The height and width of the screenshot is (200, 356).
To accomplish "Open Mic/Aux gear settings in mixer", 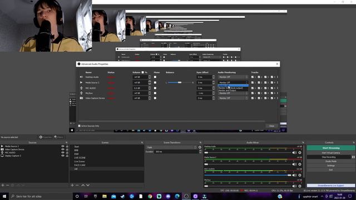I will click(300, 186).
